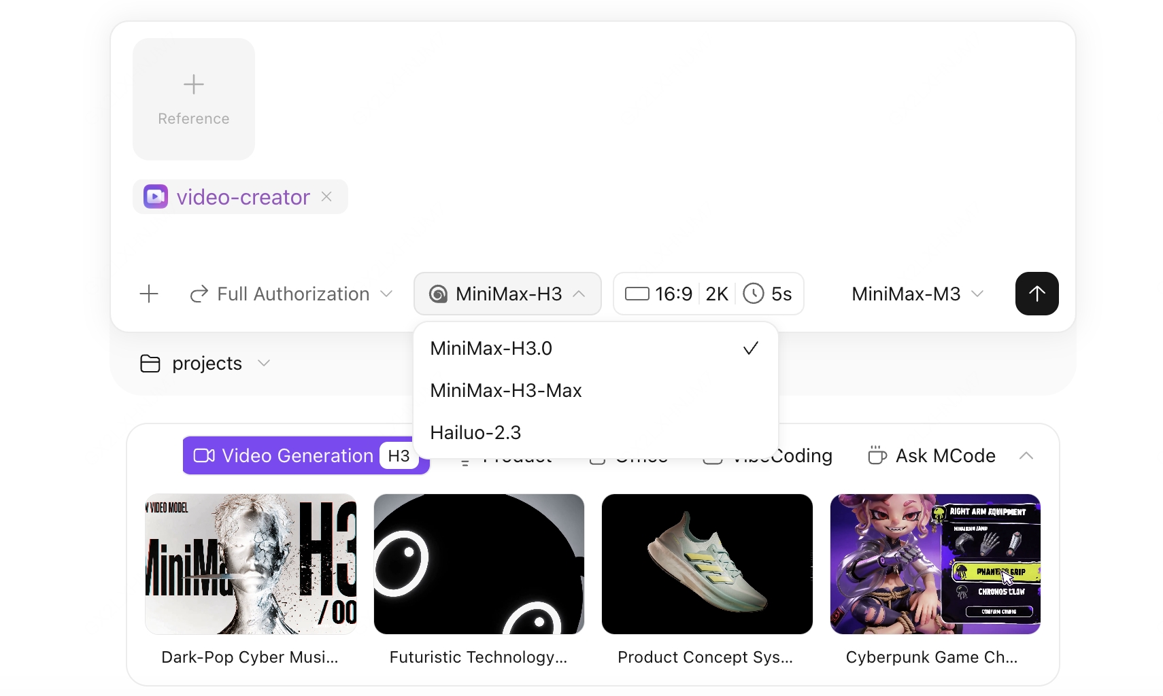Open the projects folder dropdown
The image size is (1163, 696).
pos(205,364)
